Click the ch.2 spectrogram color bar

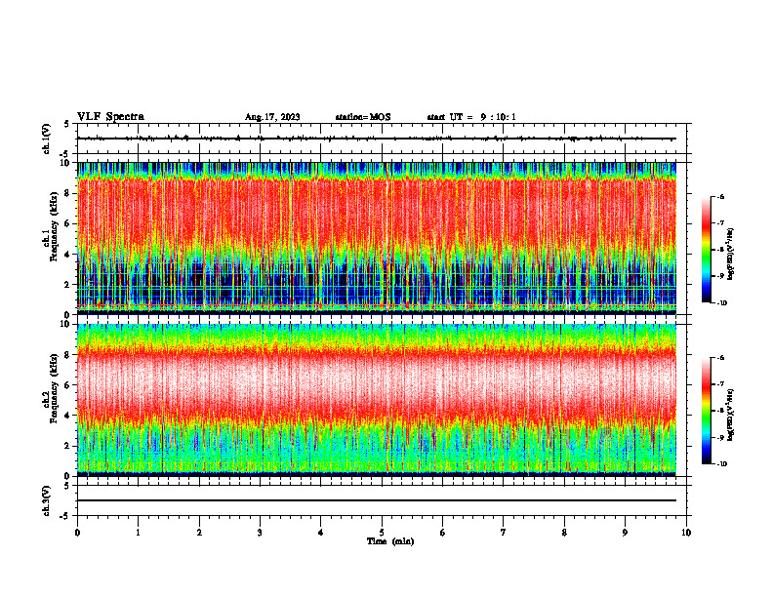(x=706, y=411)
